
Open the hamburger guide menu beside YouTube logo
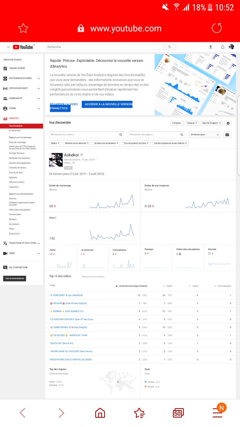pos(9,47)
